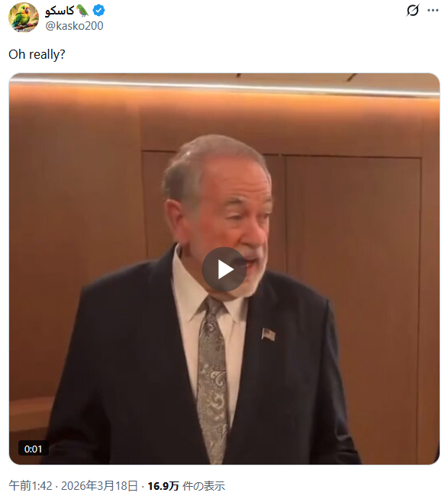448x499 pixels.
Task: Open the Grok explain-post icon
Action: coord(413,11)
